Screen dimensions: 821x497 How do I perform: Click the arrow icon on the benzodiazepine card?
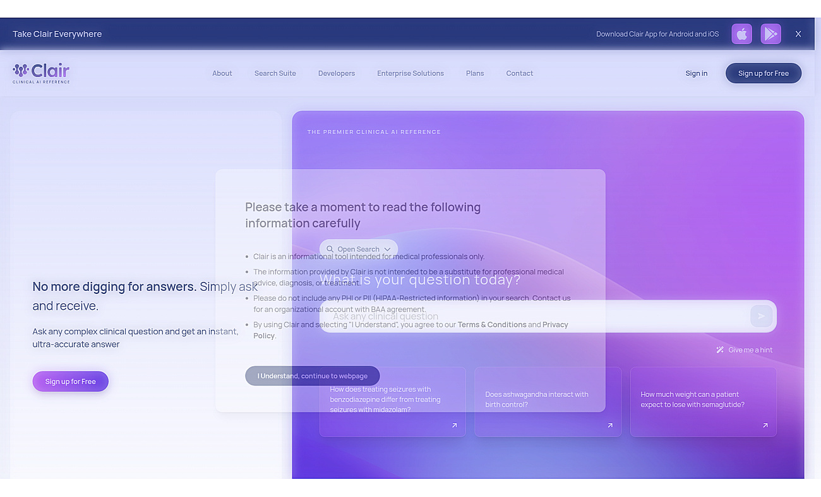pos(454,426)
